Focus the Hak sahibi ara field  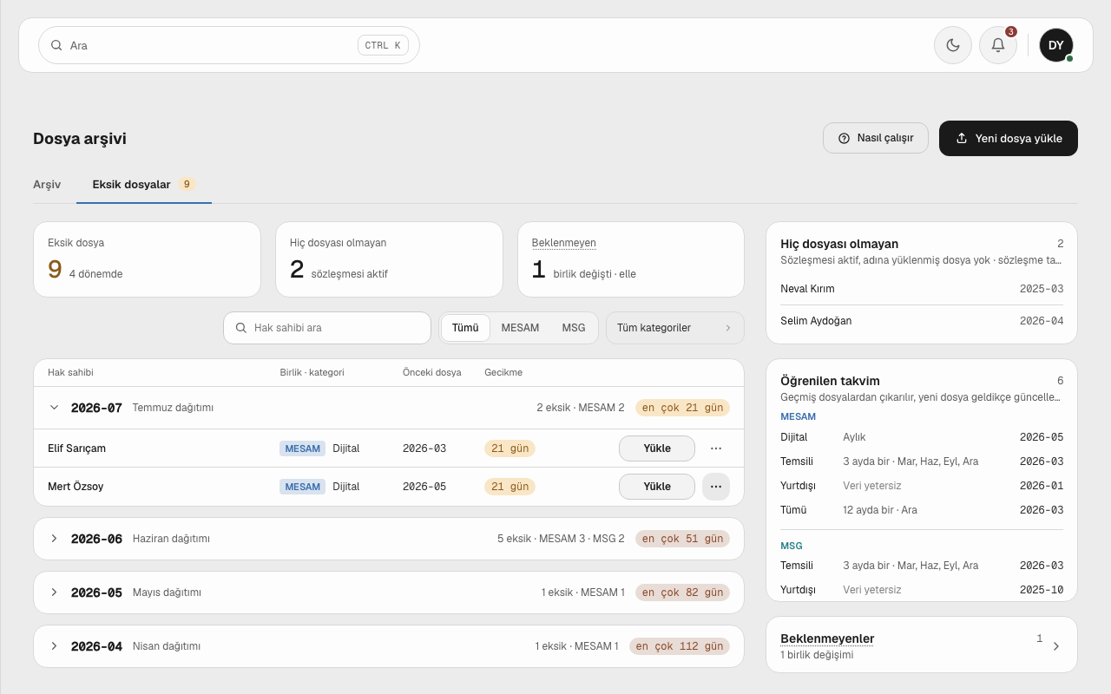point(327,328)
